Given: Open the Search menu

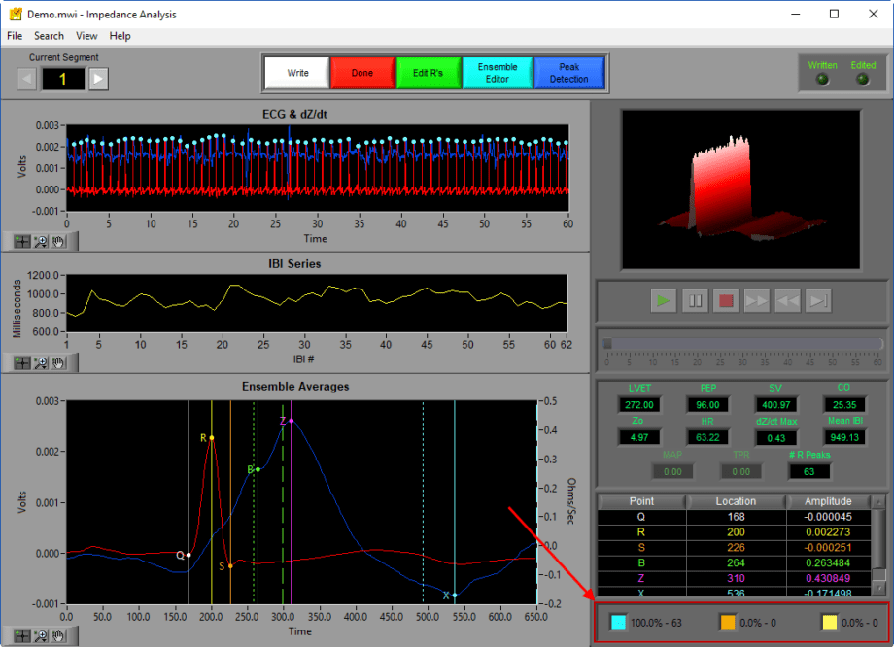Looking at the screenshot, I should point(49,35).
